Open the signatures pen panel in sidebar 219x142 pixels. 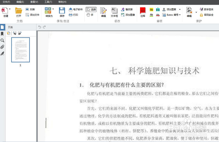pos(2,53)
